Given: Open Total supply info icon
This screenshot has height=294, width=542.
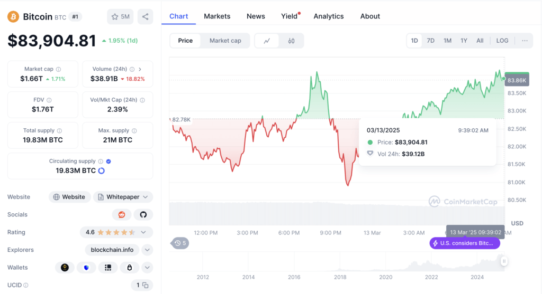Looking at the screenshot, I should (59, 130).
